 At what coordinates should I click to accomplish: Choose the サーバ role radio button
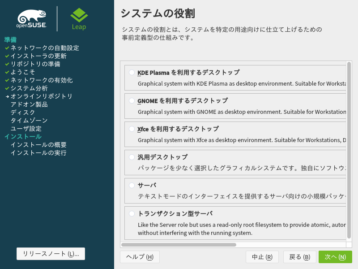click(132, 185)
